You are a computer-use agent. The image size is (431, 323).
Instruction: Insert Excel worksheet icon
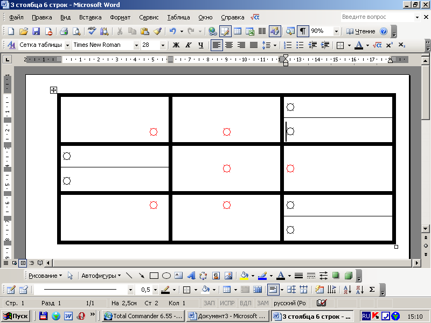point(250,31)
